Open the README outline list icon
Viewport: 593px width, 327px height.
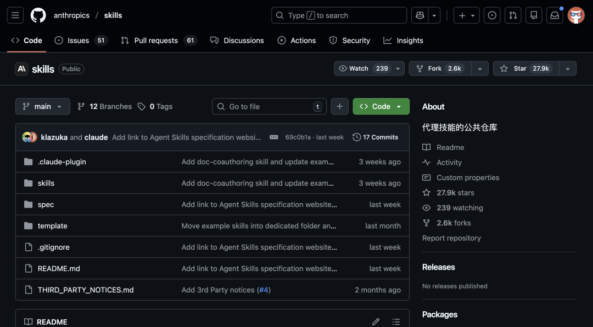pyautogui.click(x=396, y=322)
